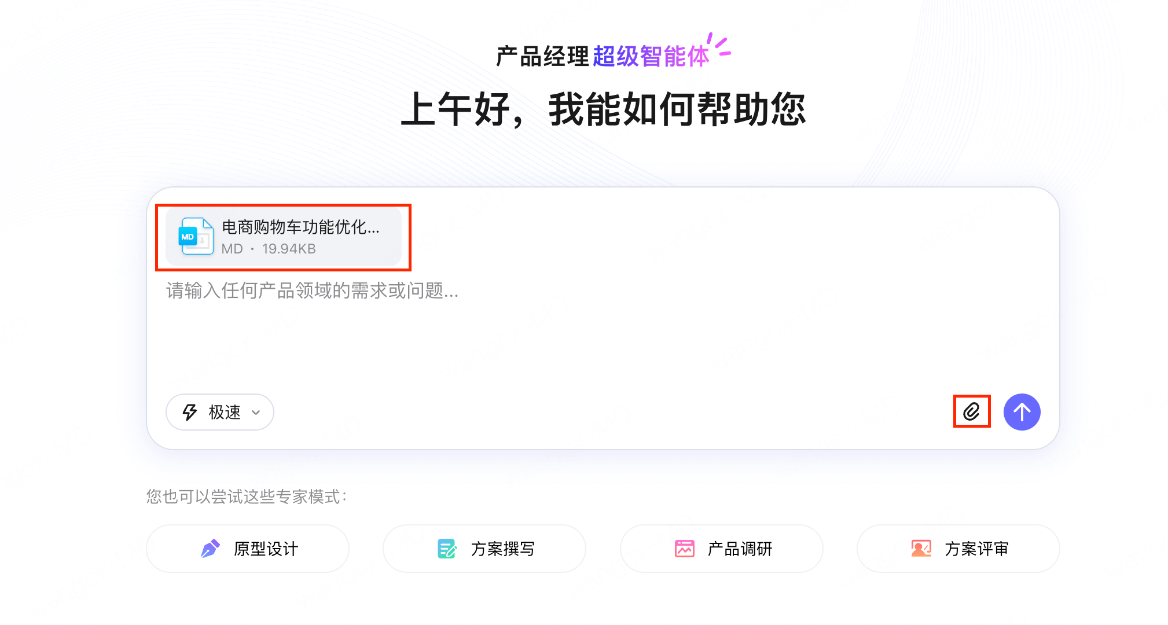Screen dimensions: 1168x625
Task: Switch to 原型设计 expert mode
Action: 248,549
